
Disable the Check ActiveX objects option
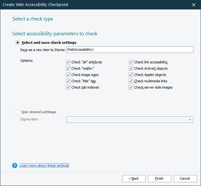131,68
